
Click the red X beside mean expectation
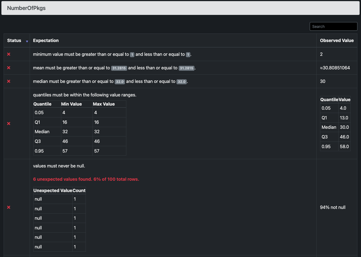click(x=9, y=68)
